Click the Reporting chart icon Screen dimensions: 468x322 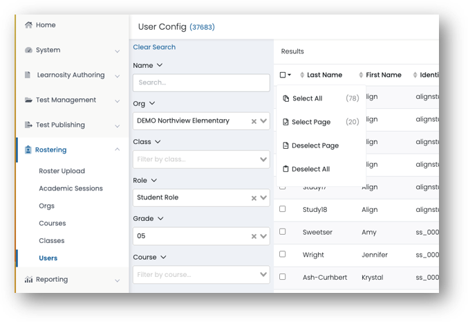click(x=28, y=280)
